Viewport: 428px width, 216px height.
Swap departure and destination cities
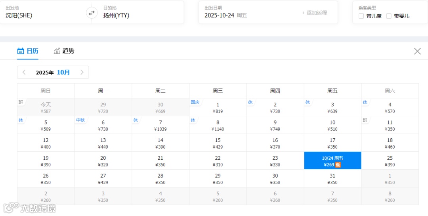pos(92,13)
